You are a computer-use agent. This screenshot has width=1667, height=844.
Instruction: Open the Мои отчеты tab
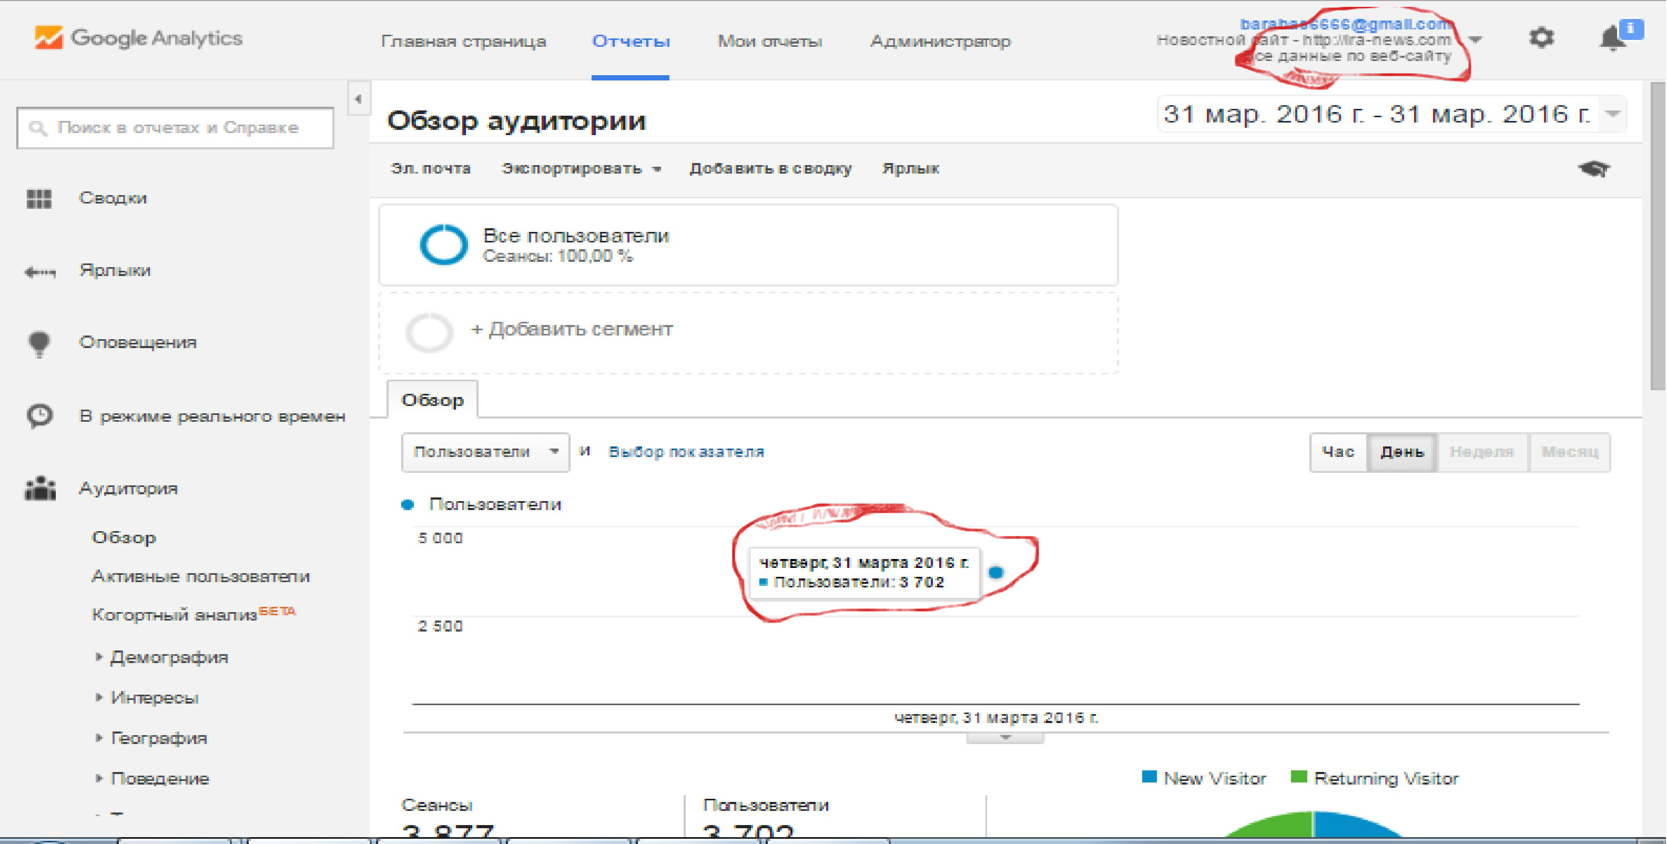[x=769, y=42]
